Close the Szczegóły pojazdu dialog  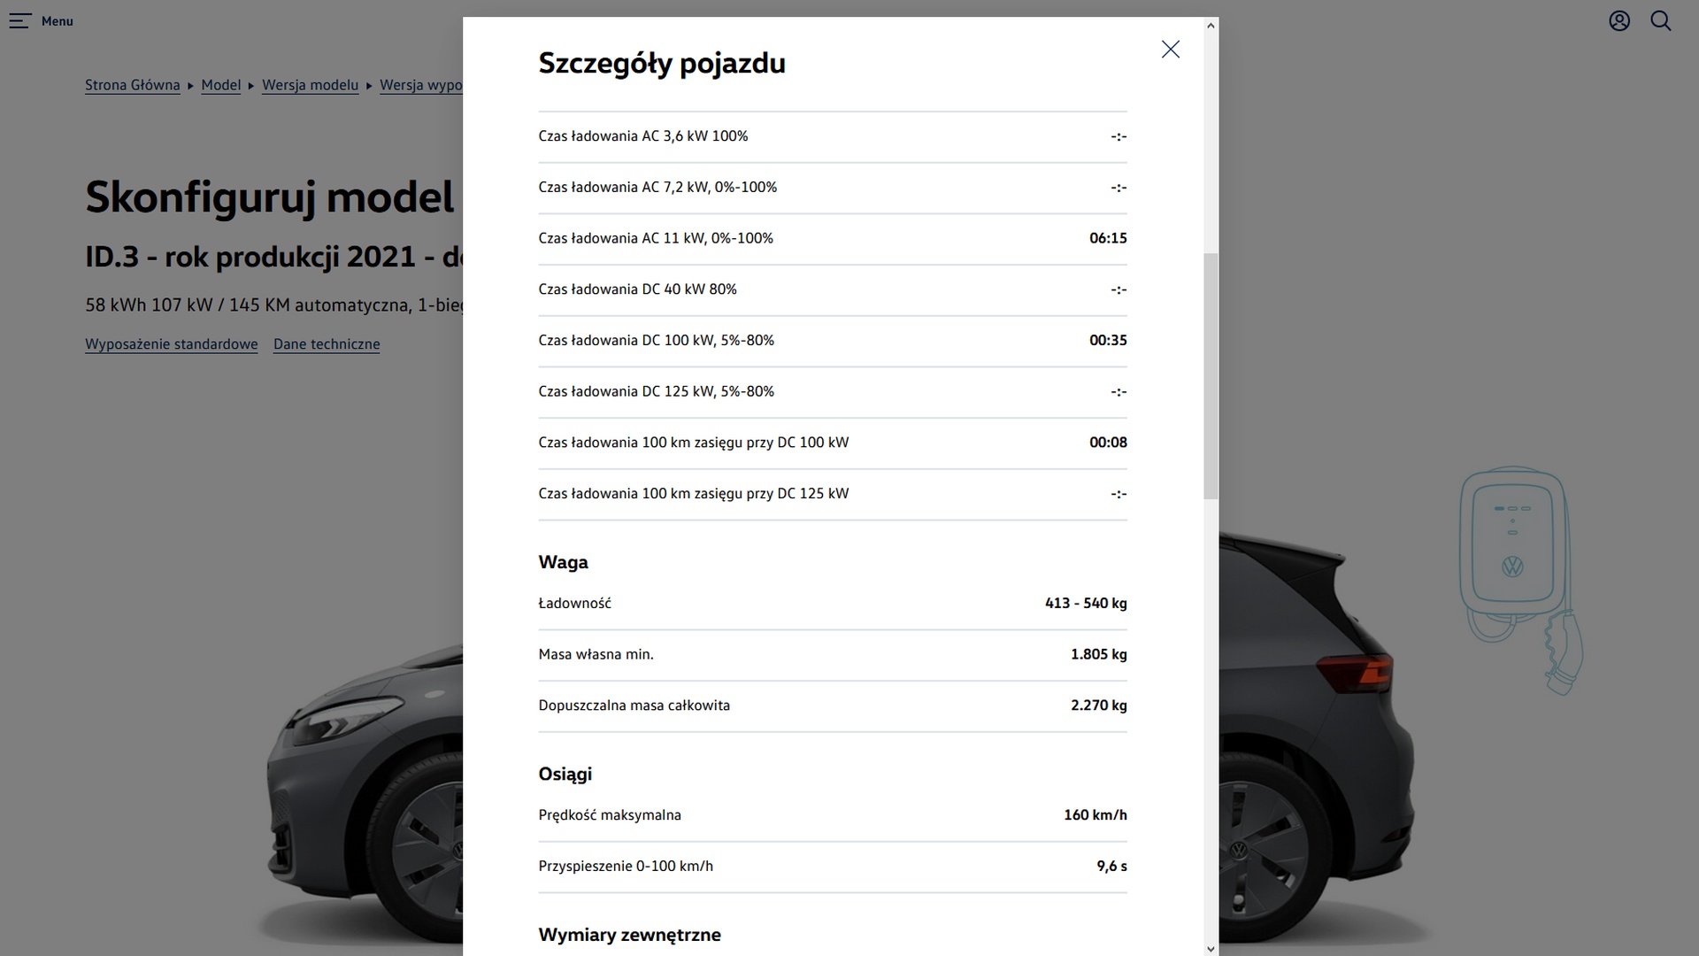pos(1170,50)
